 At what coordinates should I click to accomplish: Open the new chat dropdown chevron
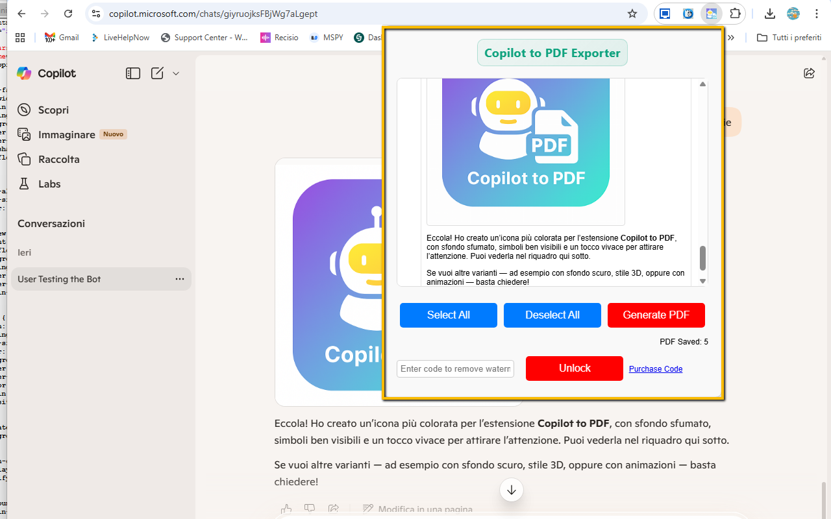click(x=175, y=73)
